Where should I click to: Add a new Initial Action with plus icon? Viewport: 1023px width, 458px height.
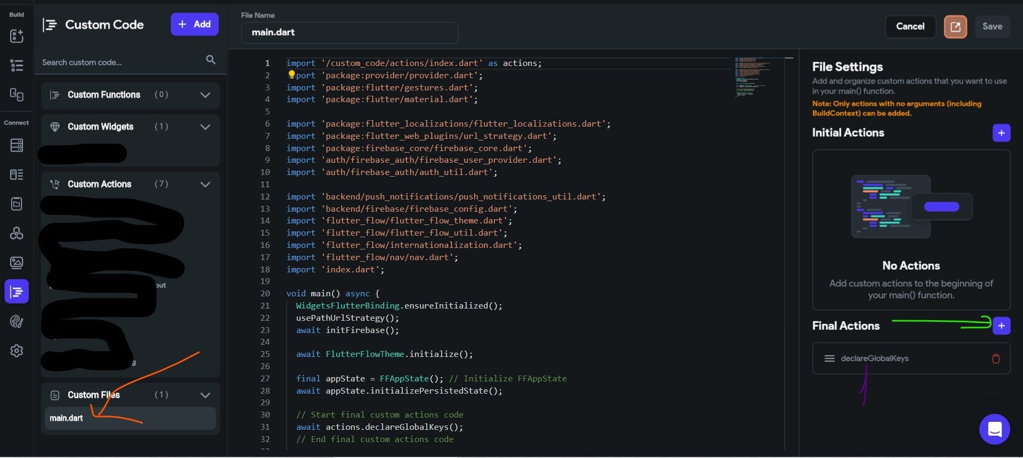pyautogui.click(x=1001, y=133)
